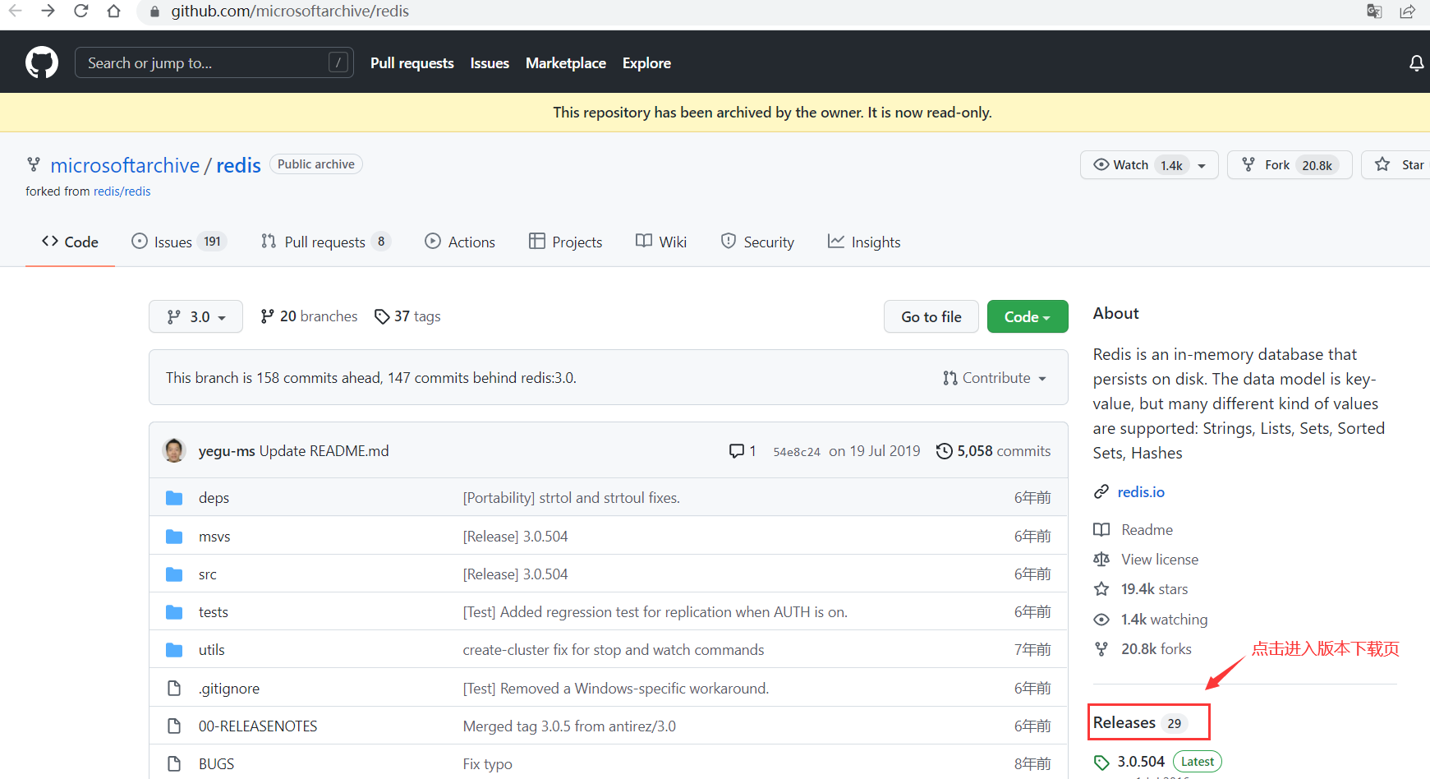Image resolution: width=1430 pixels, height=779 pixels.
Task: Open the 3.0.504 Latest release link
Action: pyautogui.click(x=1158, y=762)
